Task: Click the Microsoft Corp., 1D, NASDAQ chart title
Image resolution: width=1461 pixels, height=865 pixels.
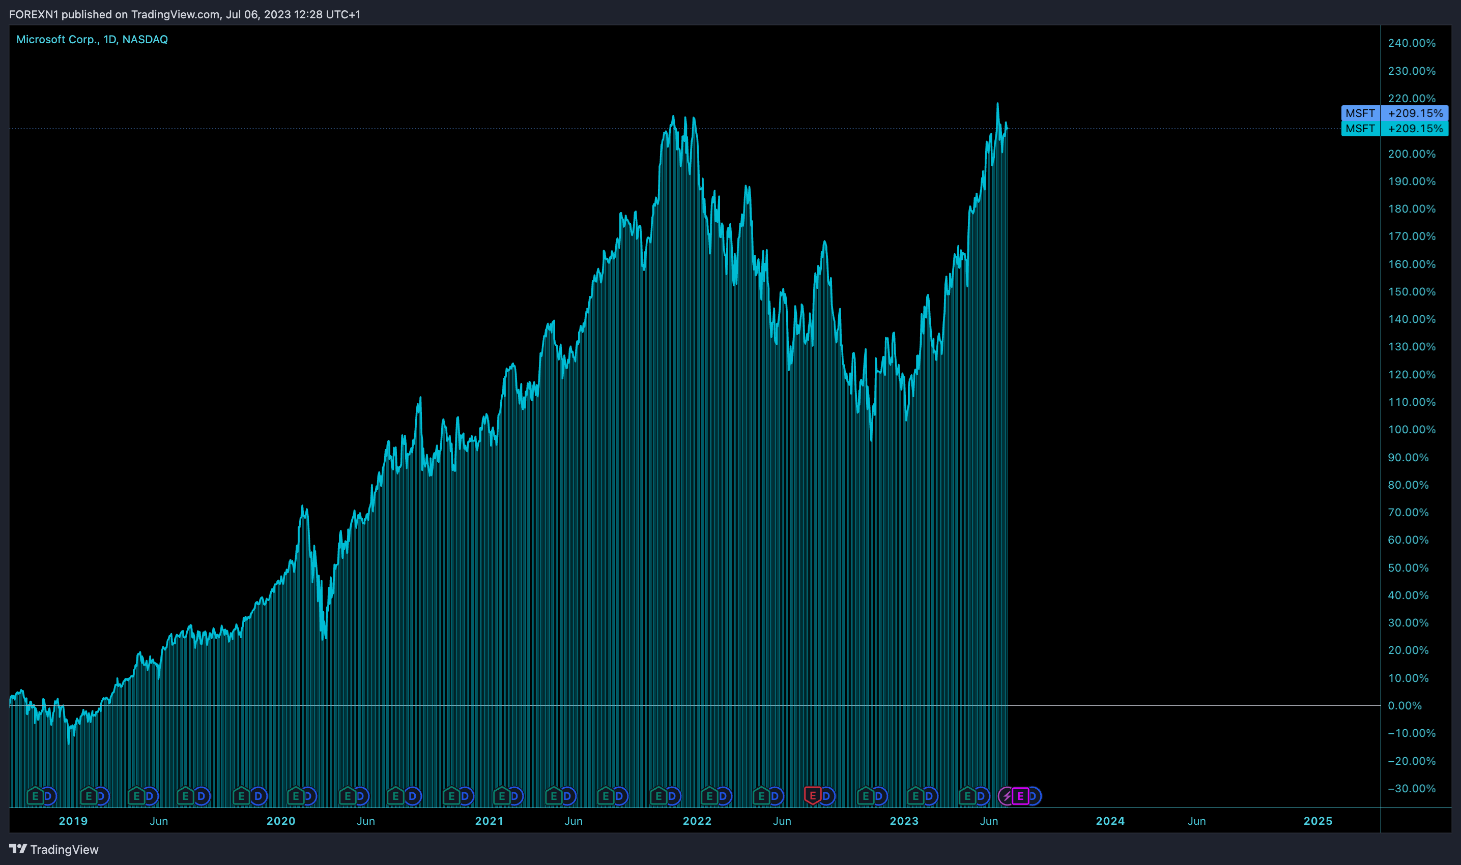Action: [x=92, y=40]
